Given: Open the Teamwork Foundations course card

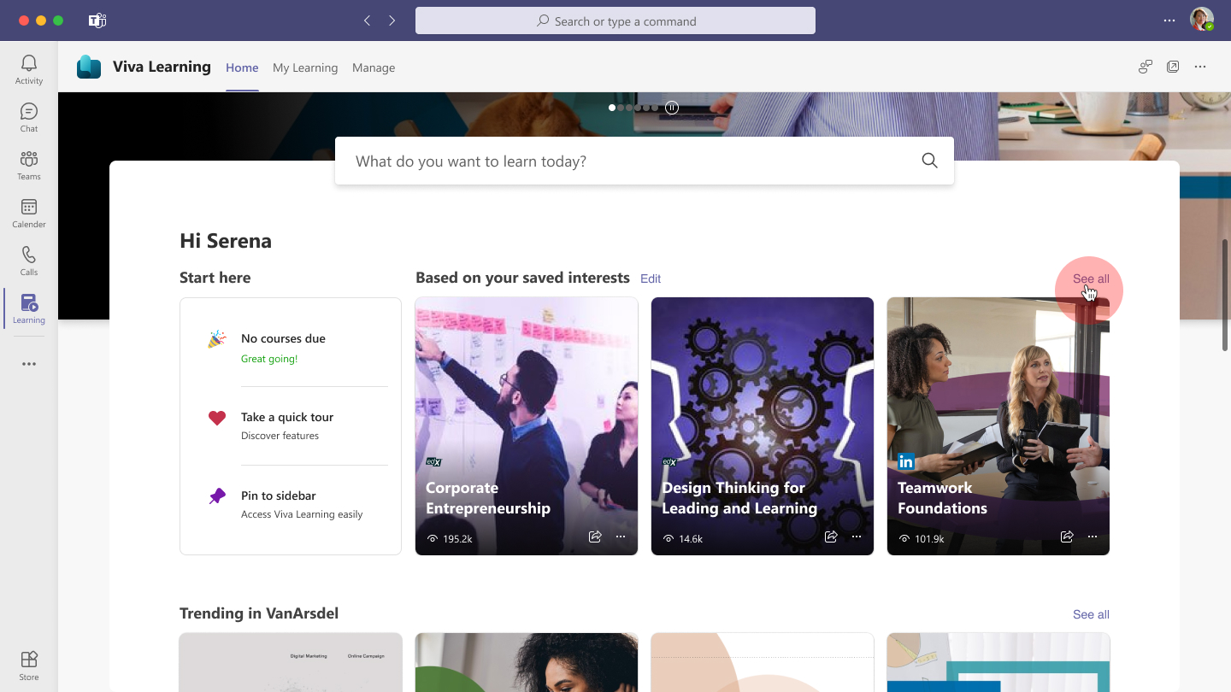Looking at the screenshot, I should pyautogui.click(x=998, y=426).
